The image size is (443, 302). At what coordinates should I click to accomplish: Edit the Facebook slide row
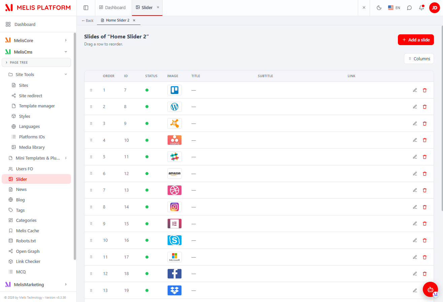[415, 273]
